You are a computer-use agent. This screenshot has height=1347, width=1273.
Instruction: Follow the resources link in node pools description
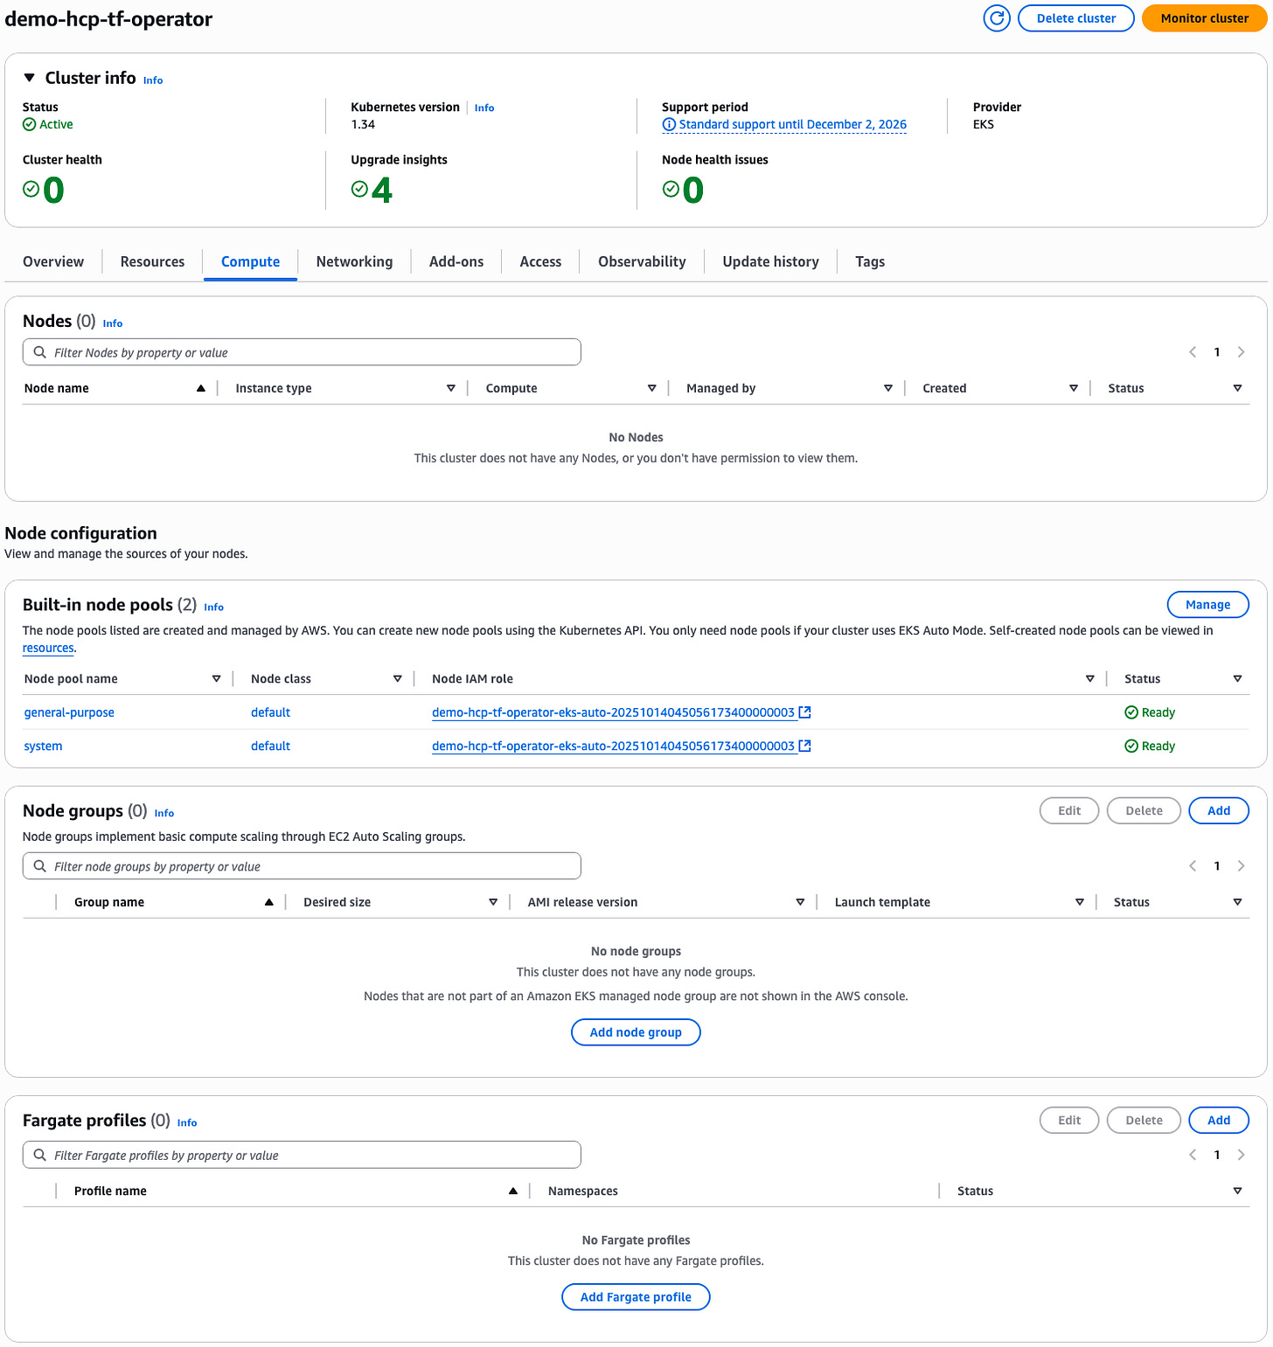48,649
